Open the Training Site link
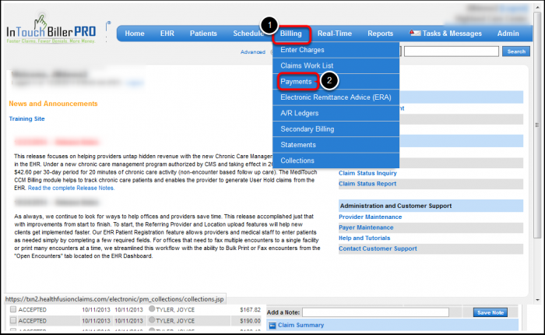 pyautogui.click(x=26, y=118)
